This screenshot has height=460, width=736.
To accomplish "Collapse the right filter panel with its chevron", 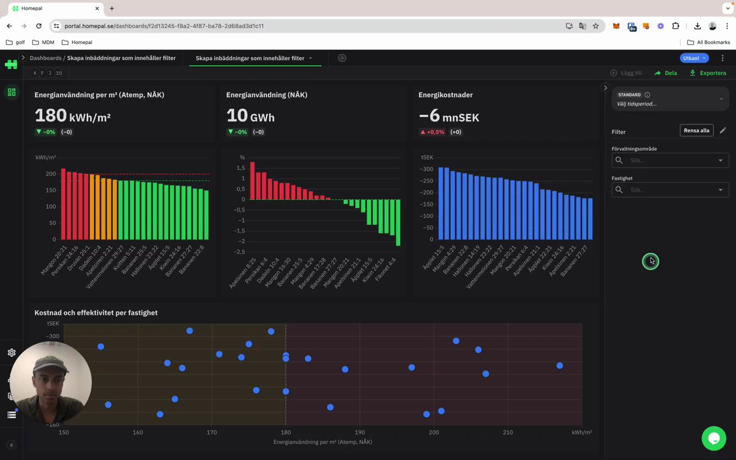I will [x=605, y=88].
